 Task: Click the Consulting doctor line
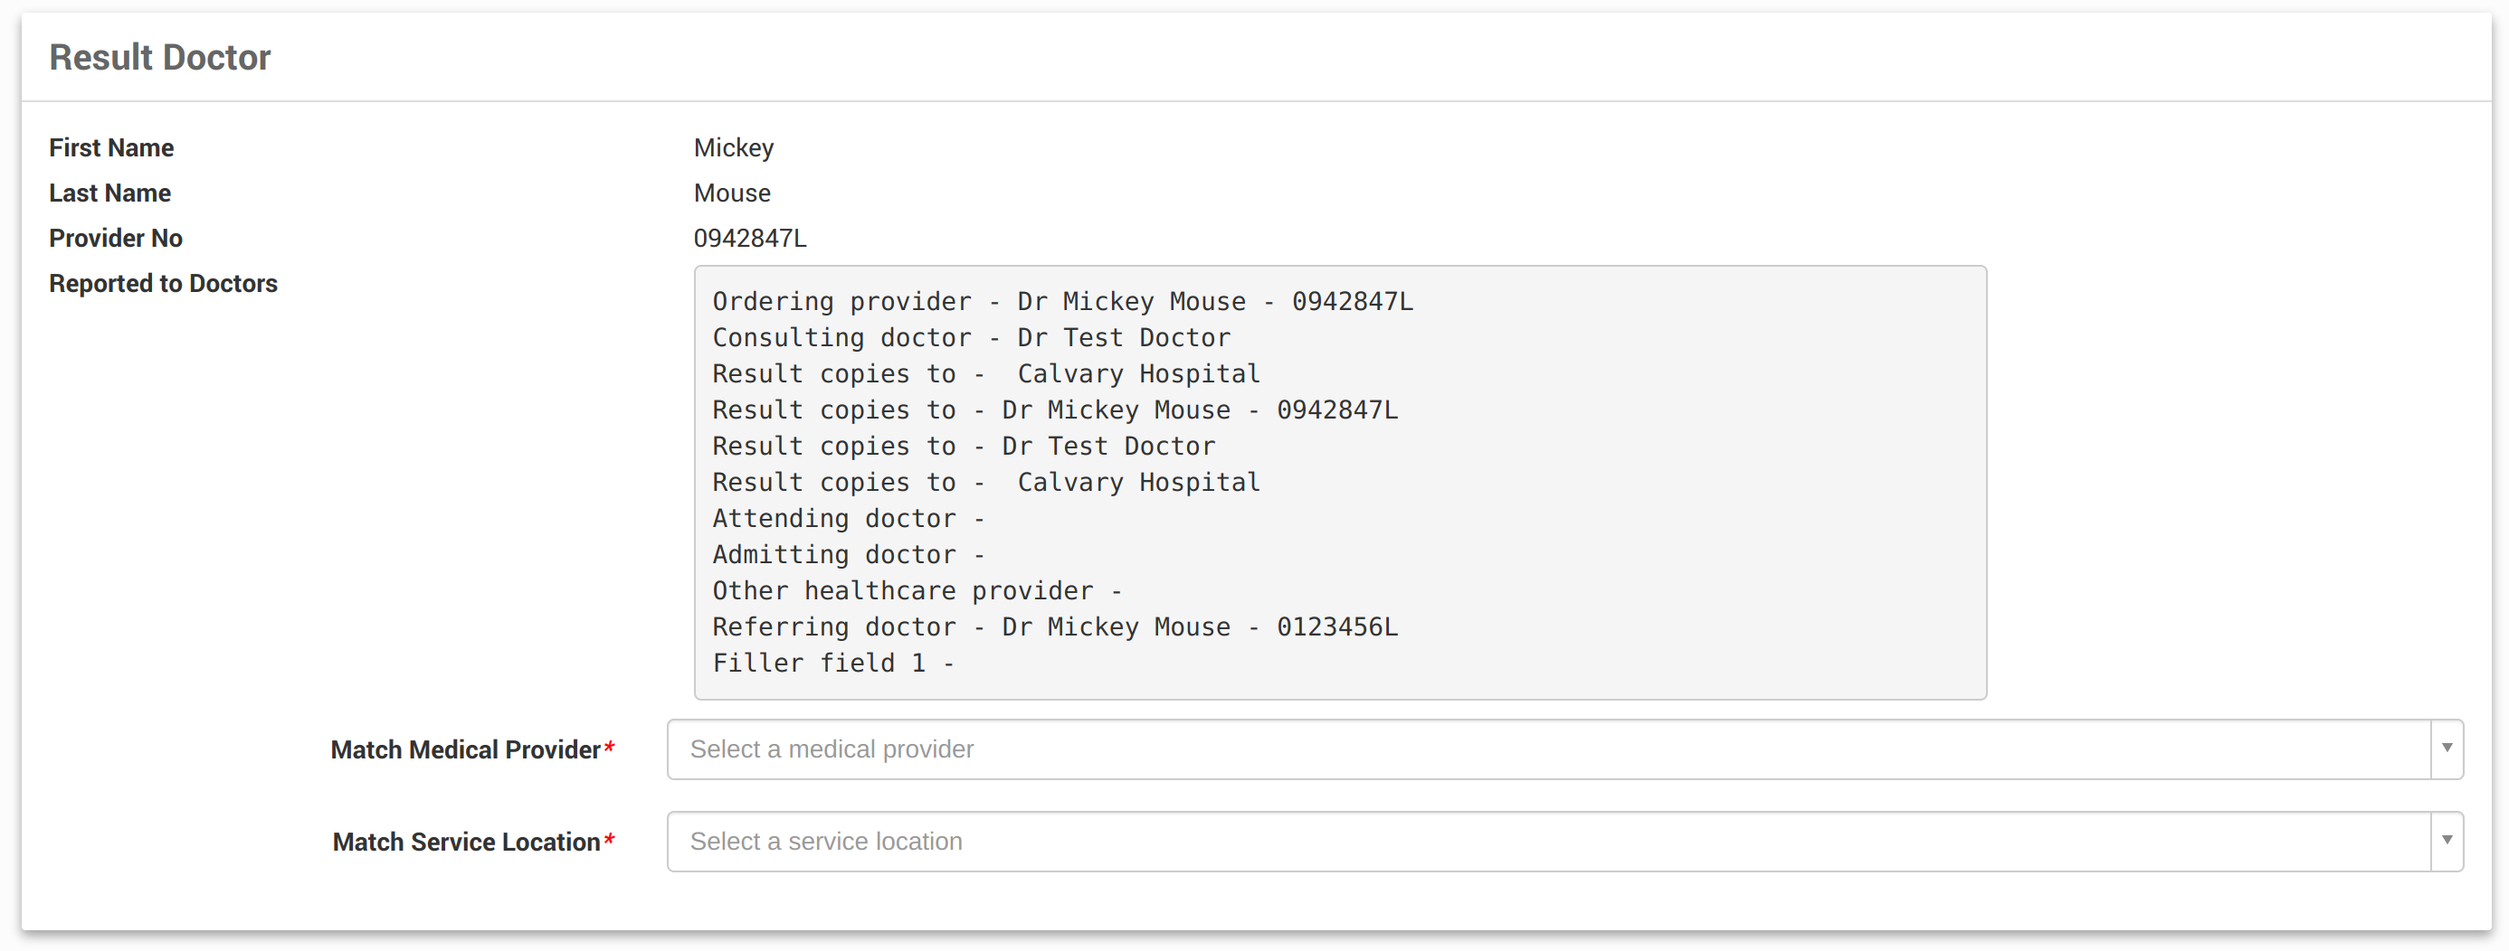click(971, 338)
